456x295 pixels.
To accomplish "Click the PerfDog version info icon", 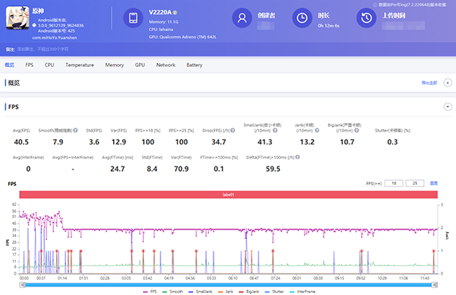I will pyautogui.click(x=375, y=5).
